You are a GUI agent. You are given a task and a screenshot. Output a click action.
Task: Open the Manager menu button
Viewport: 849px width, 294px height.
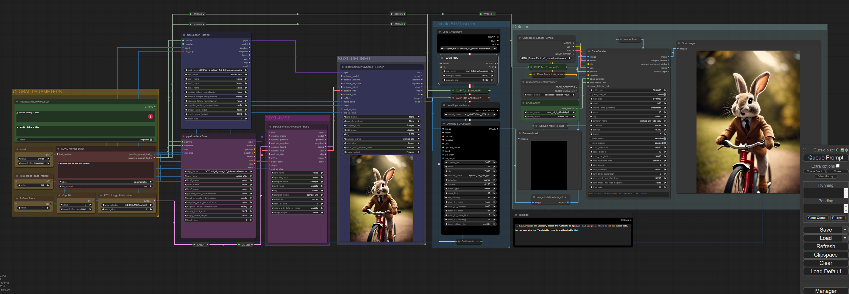[x=826, y=291]
